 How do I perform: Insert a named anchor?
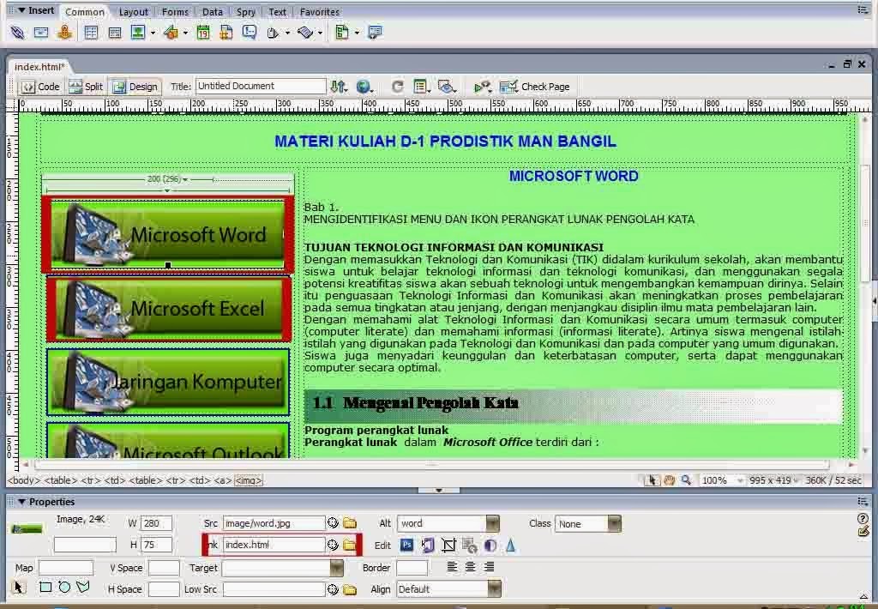tap(65, 33)
